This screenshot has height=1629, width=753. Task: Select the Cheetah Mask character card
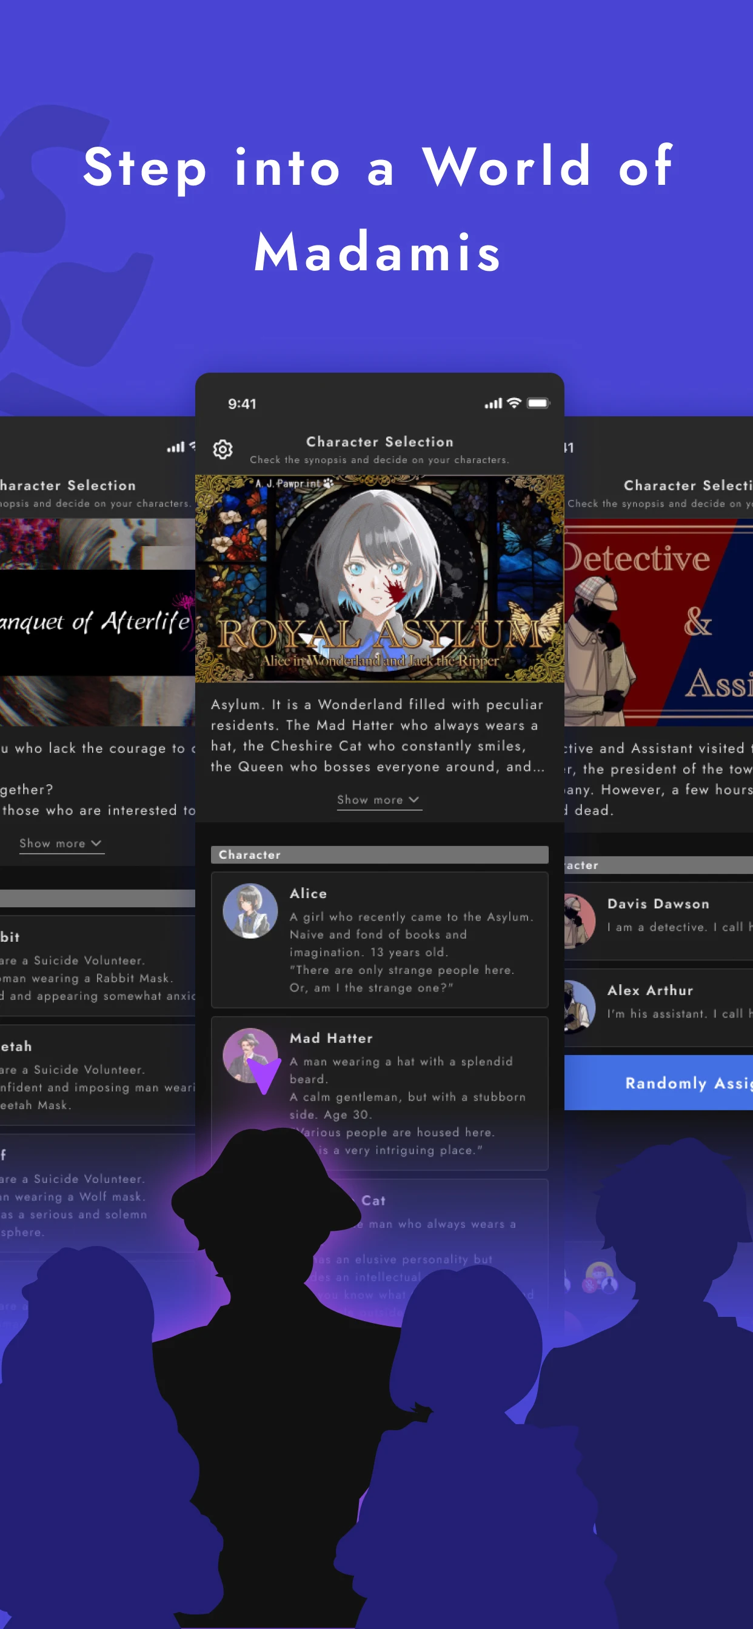tap(98, 1075)
